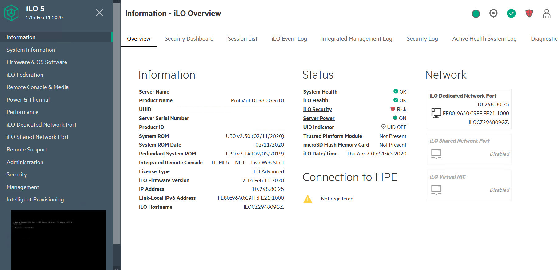Click the HPE iLO hexagon logo
The width and height of the screenshot is (558, 270).
[x=11, y=13]
